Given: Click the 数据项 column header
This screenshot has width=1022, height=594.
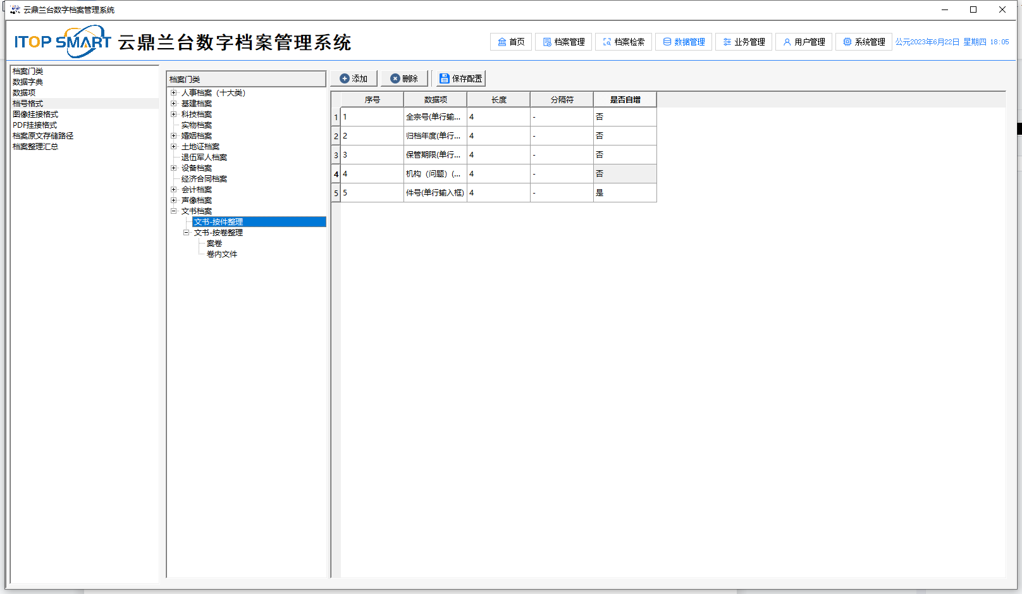Looking at the screenshot, I should (x=435, y=100).
